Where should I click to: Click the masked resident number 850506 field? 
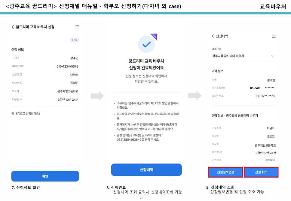point(262,88)
